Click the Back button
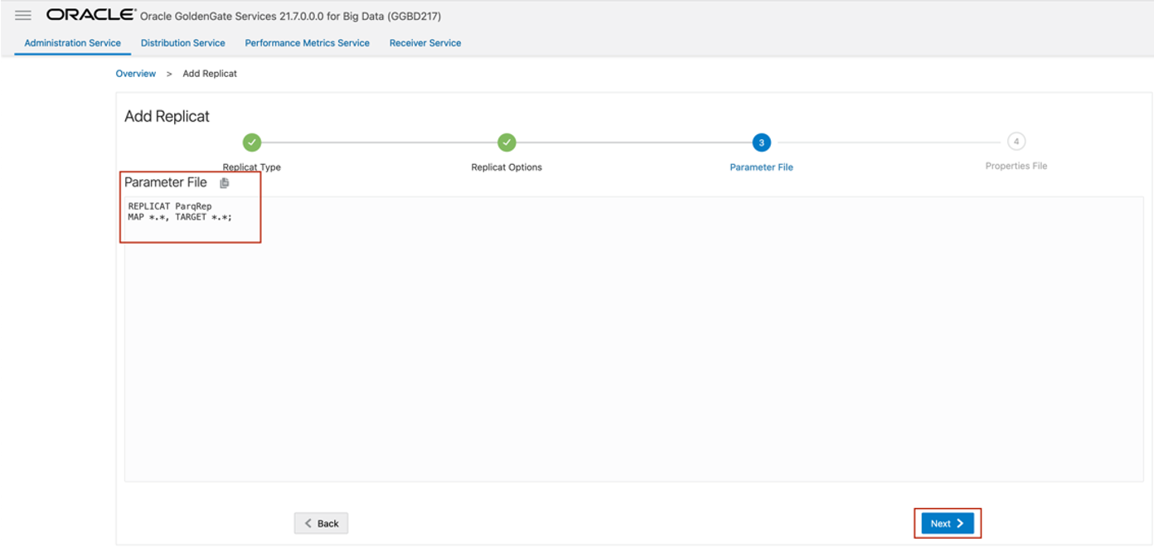 point(321,523)
